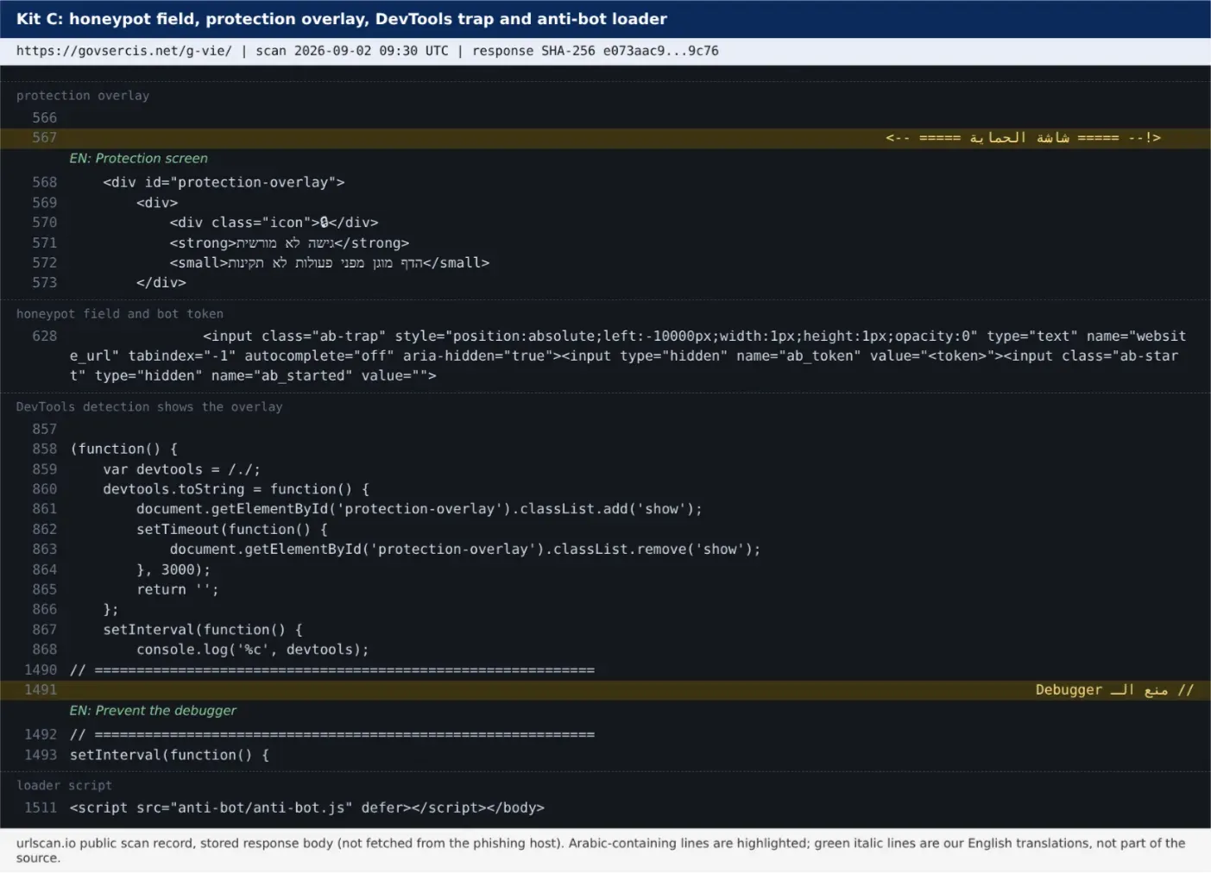The width and height of the screenshot is (1211, 874).
Task: Select the protection-overlay div on line 568
Action: tap(224, 183)
